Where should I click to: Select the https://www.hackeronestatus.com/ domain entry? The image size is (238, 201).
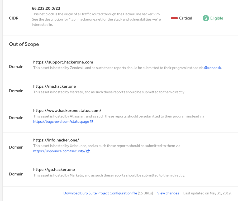coord(67,111)
